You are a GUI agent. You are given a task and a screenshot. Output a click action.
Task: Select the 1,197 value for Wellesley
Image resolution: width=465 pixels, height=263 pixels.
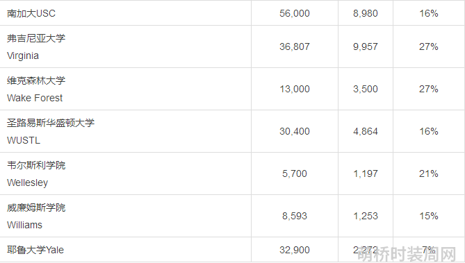point(366,173)
